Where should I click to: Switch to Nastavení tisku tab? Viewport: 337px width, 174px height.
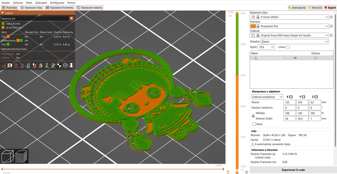[x=31, y=8]
